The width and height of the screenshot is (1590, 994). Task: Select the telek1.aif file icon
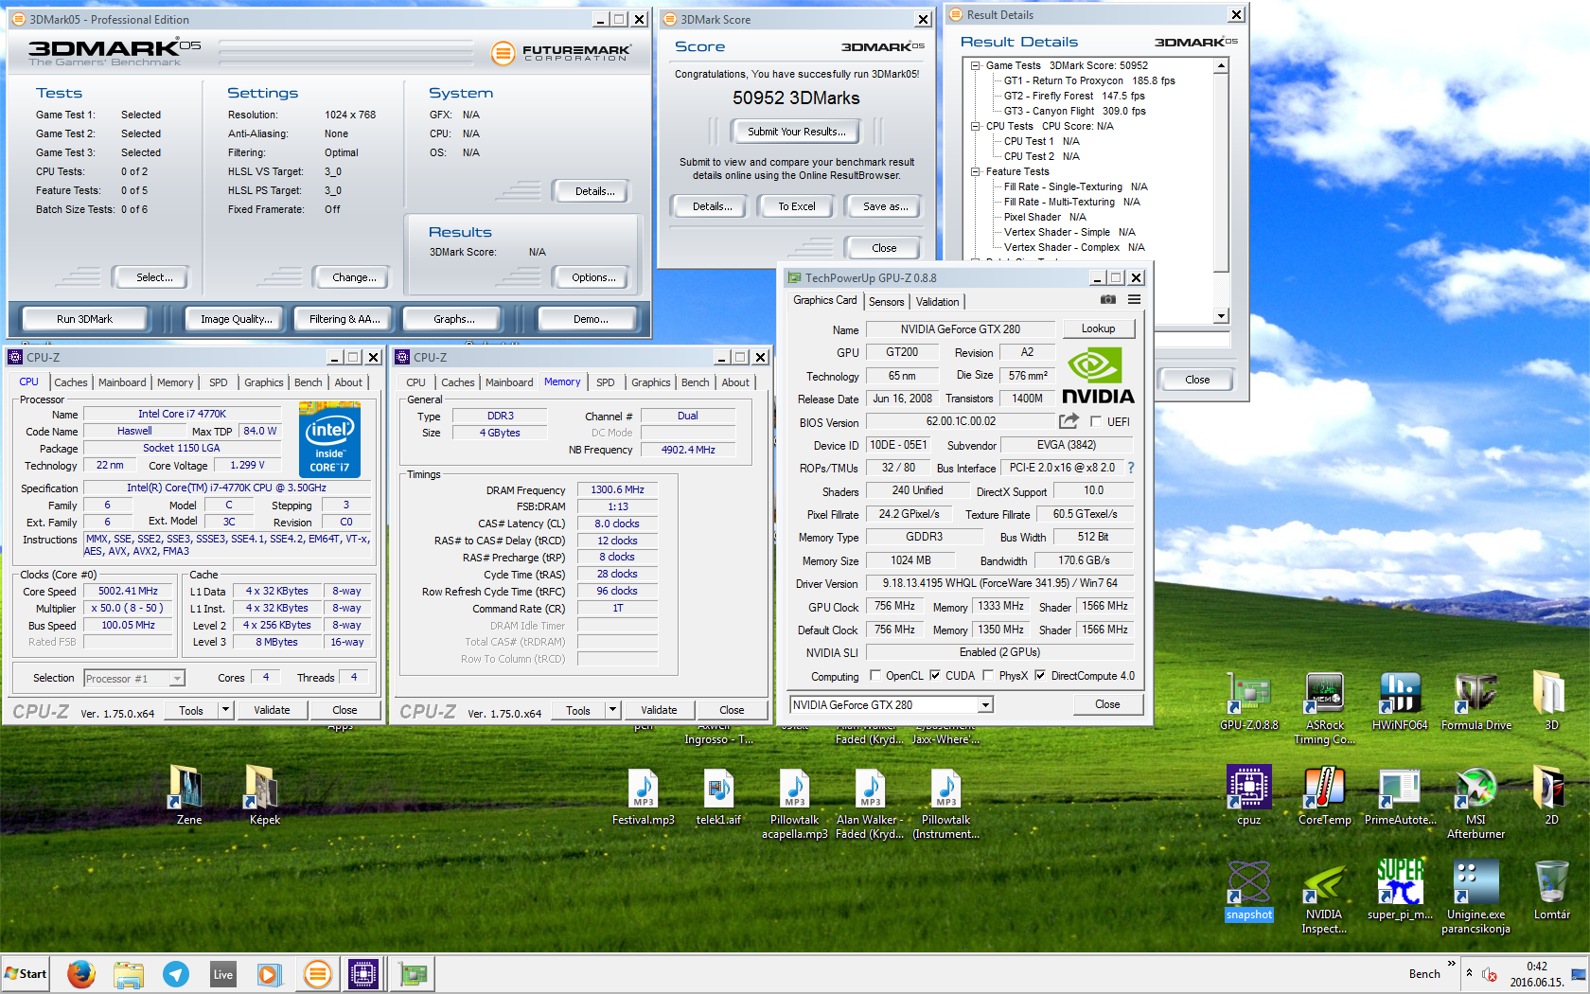pyautogui.click(x=718, y=795)
